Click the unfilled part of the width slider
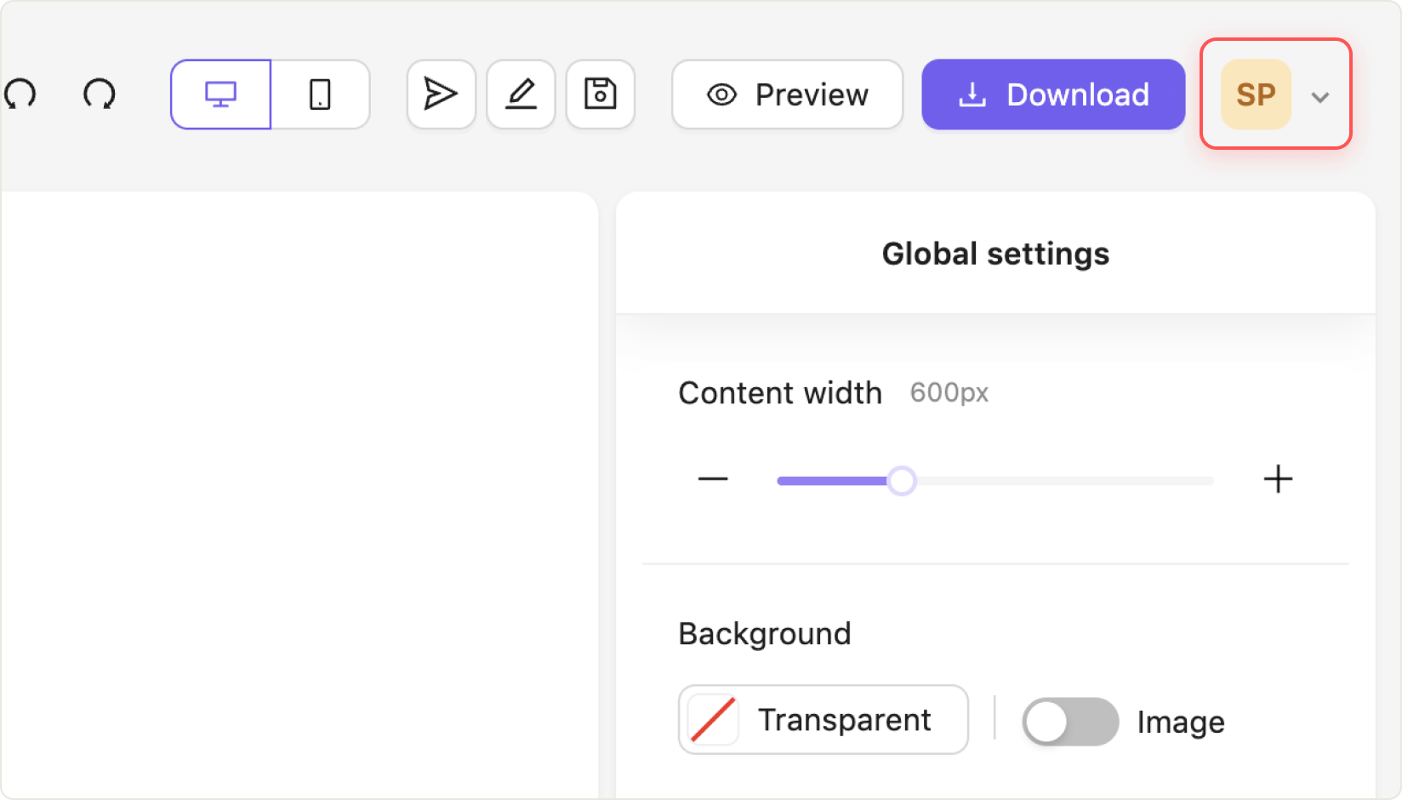Screen dimensions: 1402x800 [1063, 481]
